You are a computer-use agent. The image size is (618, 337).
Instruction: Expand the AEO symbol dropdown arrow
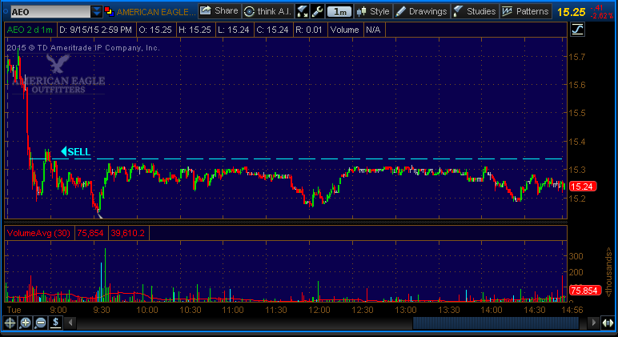[96, 11]
